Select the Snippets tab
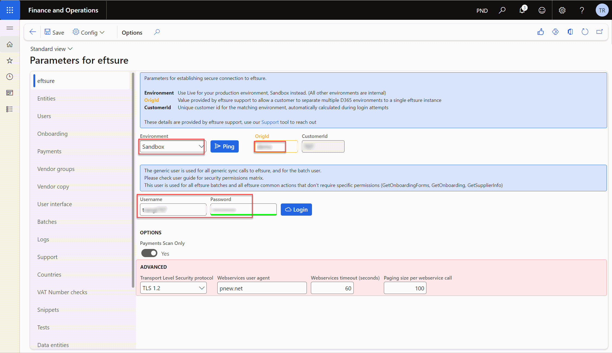 [x=81, y=310]
